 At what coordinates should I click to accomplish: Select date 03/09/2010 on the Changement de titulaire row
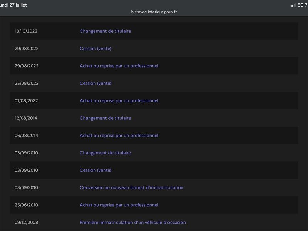click(x=26, y=153)
